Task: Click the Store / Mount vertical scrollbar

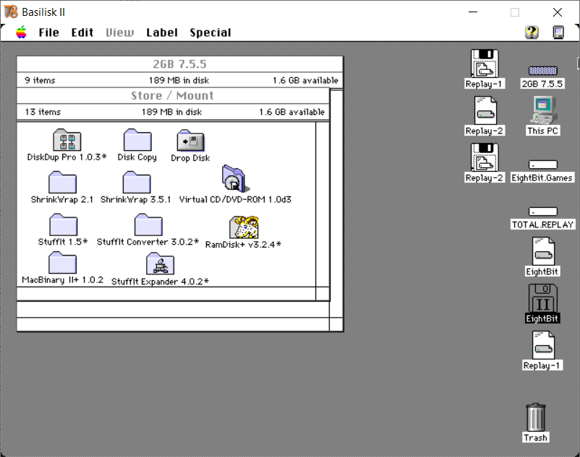Action: [323, 204]
